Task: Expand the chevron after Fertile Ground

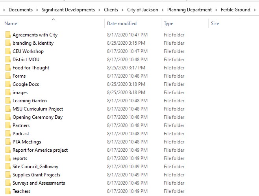Action: coord(255,10)
